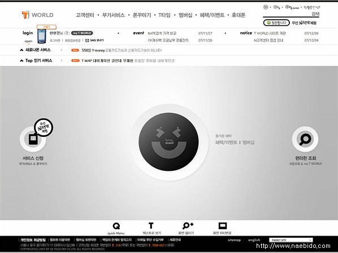The image size is (338, 253).
Task: Open 혜택/이벤트 link beside the smiley
Action: click(226, 143)
